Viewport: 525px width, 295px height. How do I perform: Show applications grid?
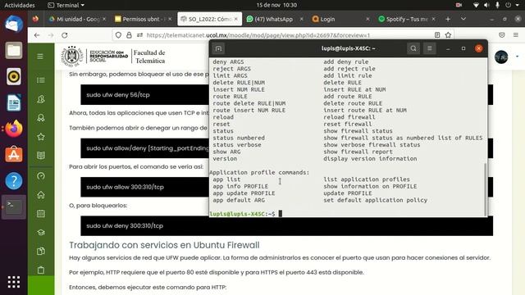pos(14,282)
